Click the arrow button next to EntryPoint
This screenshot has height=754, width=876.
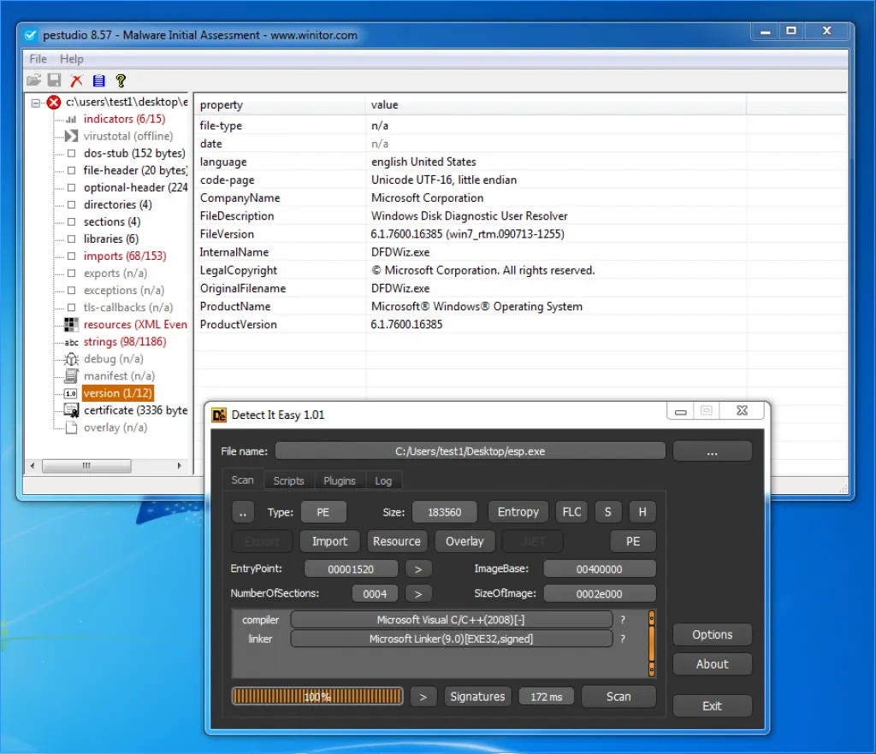pos(418,569)
